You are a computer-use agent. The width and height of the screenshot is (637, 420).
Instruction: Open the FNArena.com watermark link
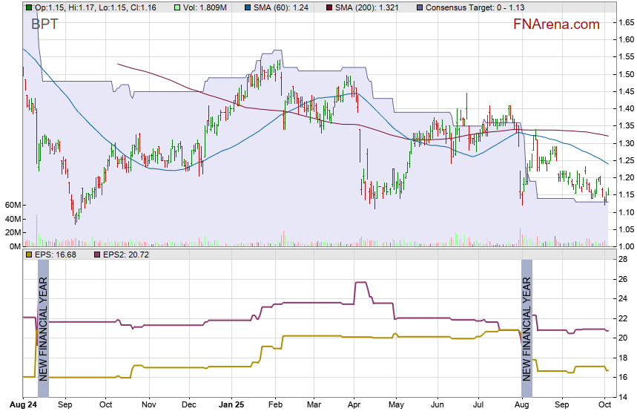556,24
